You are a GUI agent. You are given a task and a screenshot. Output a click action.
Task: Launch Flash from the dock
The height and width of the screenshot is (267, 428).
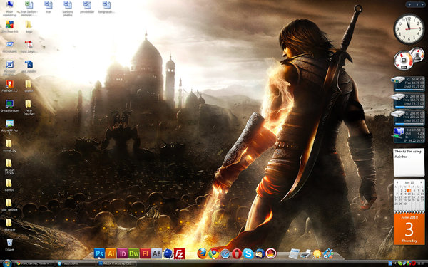(x=146, y=253)
